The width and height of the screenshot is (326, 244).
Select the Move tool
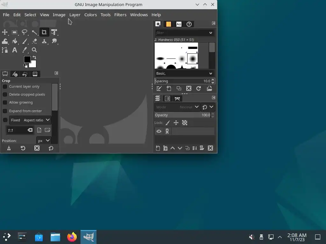click(x=5, y=32)
